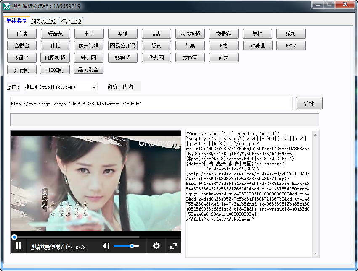Pause the video playback

click(18, 246)
